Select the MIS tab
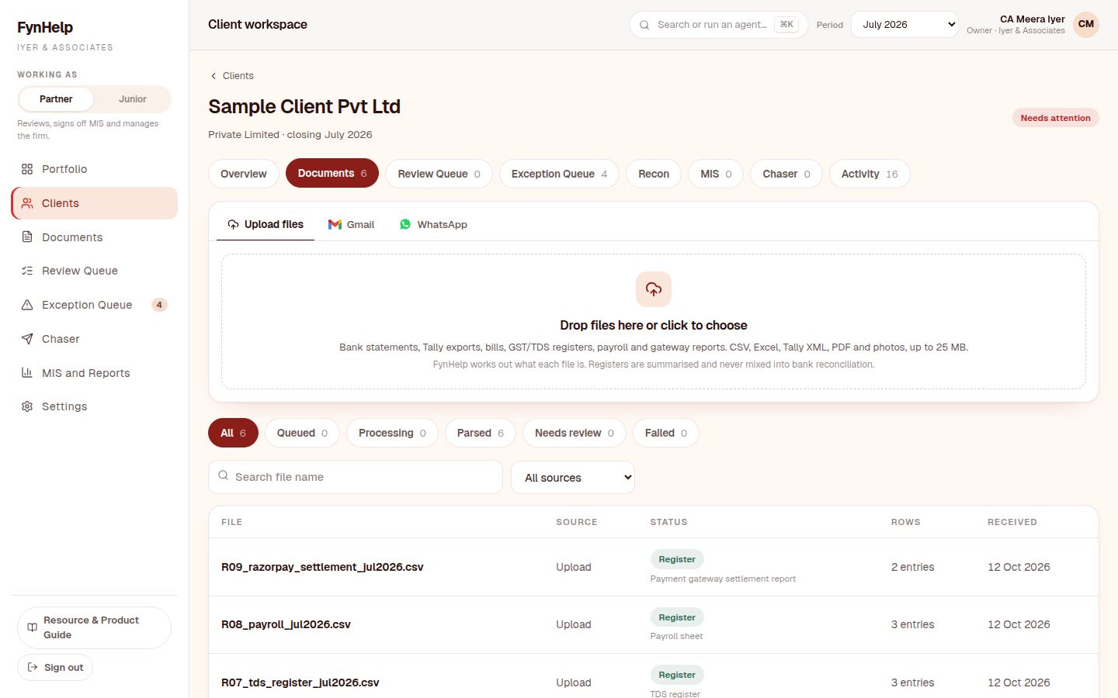The width and height of the screenshot is (1118, 698). pos(716,174)
